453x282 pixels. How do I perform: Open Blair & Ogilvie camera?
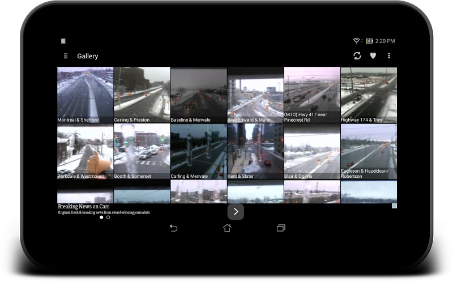coord(312,152)
